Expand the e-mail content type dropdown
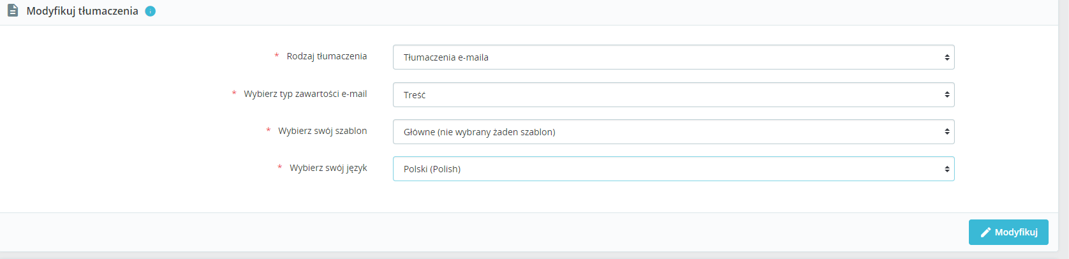The width and height of the screenshot is (1069, 259). coord(673,95)
